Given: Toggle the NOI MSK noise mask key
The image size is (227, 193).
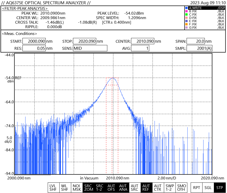Looking at the screenshot, I should tap(77, 188).
